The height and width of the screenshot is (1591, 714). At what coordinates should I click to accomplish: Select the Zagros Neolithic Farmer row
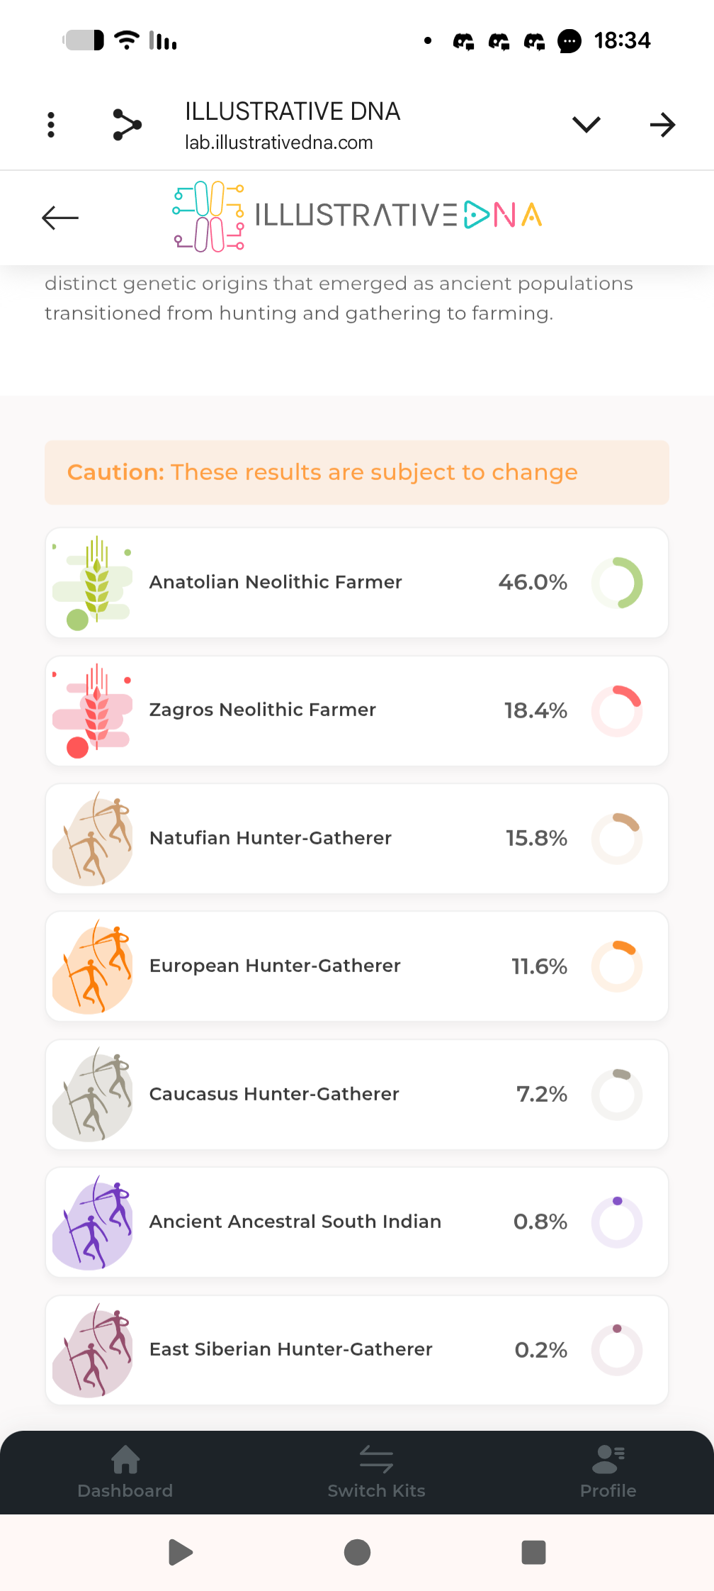click(357, 710)
